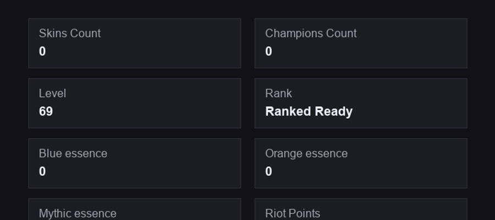Click the Riot Points label

[293, 213]
